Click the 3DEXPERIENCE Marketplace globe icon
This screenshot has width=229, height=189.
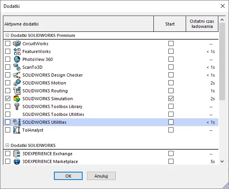17,161
